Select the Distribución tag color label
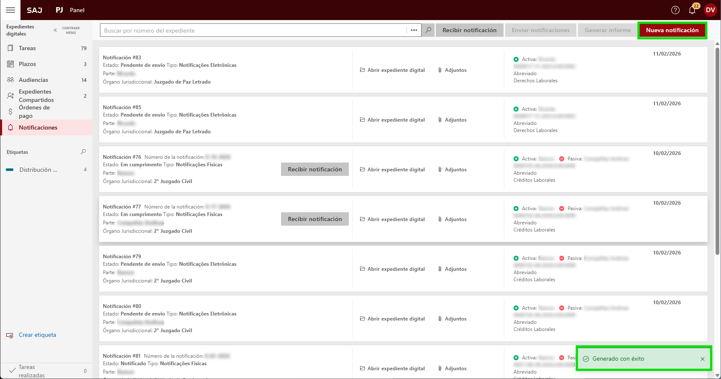Viewport: 721px width, 379px height. click(x=38, y=170)
